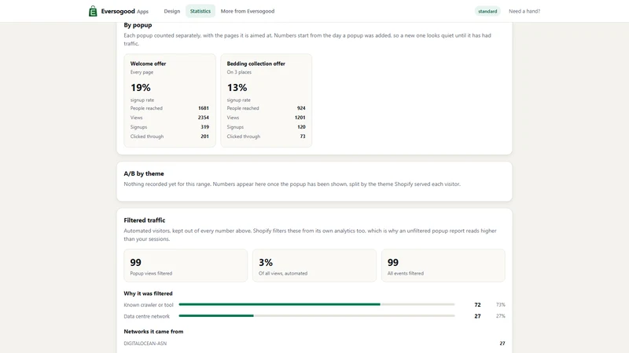Screen dimensions: 629x353
Task: Switch to the Statistics tab
Action: 200,11
